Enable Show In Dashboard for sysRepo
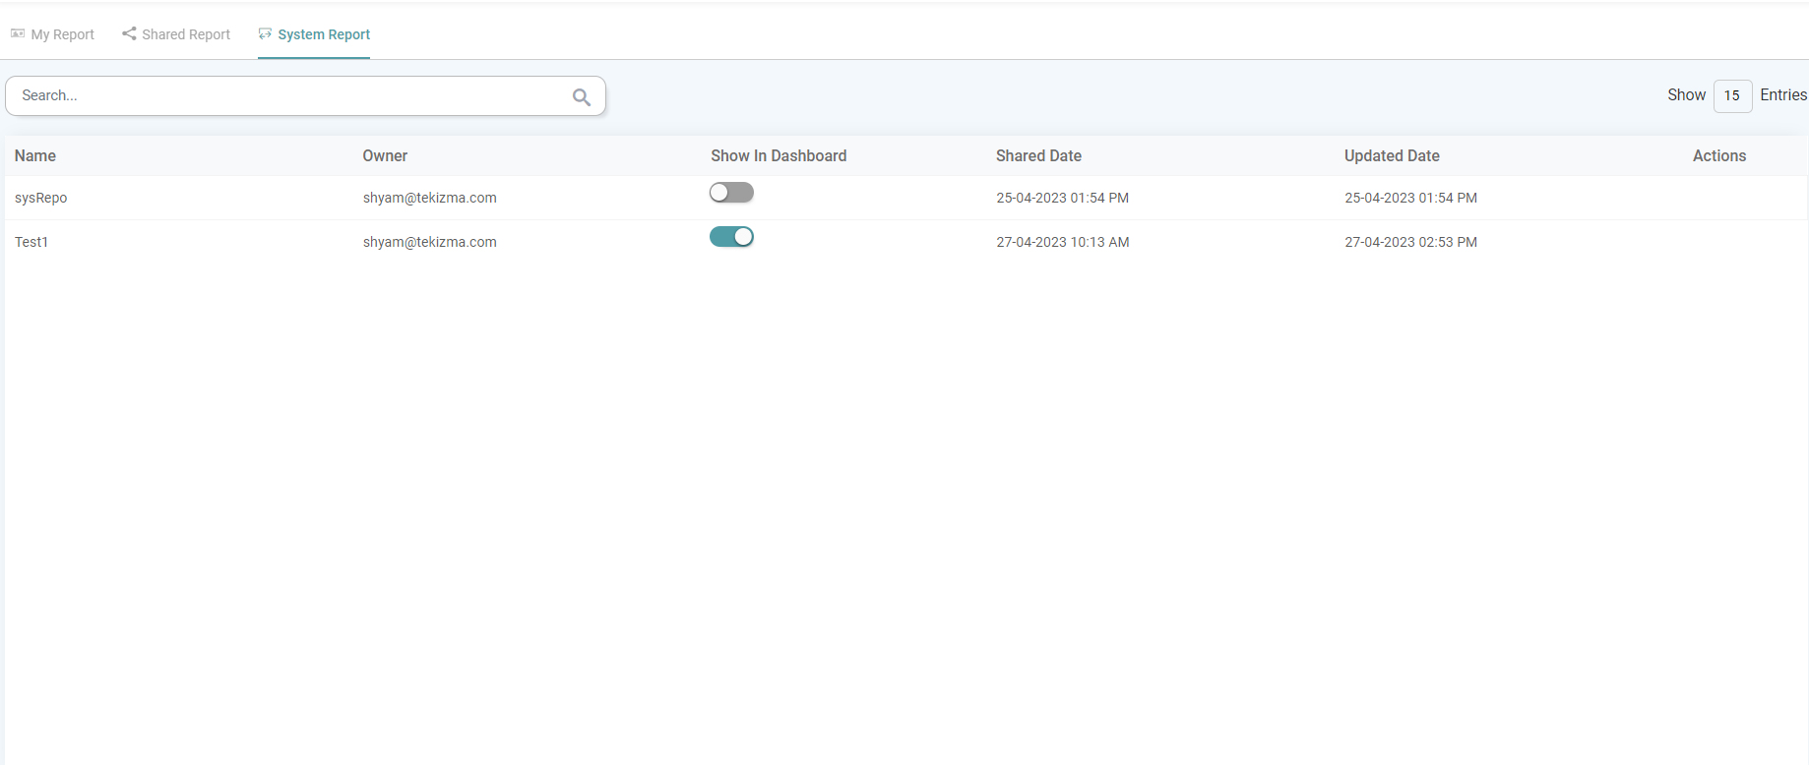The height and width of the screenshot is (765, 1809). (x=731, y=193)
